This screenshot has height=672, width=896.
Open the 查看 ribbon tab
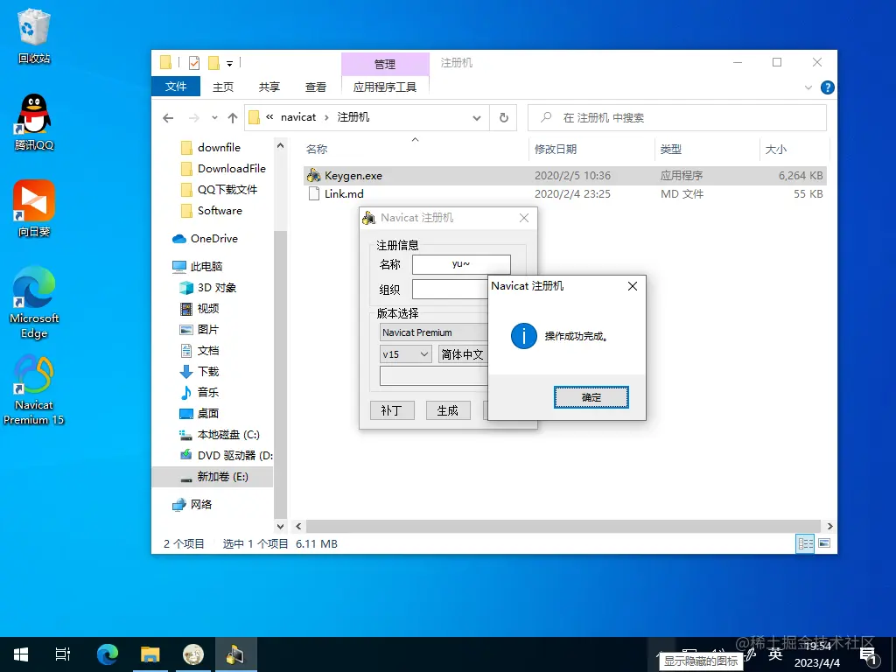(x=315, y=87)
